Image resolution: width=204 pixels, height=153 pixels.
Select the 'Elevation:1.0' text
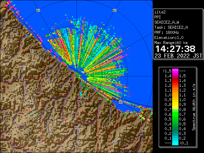click(x=169, y=38)
